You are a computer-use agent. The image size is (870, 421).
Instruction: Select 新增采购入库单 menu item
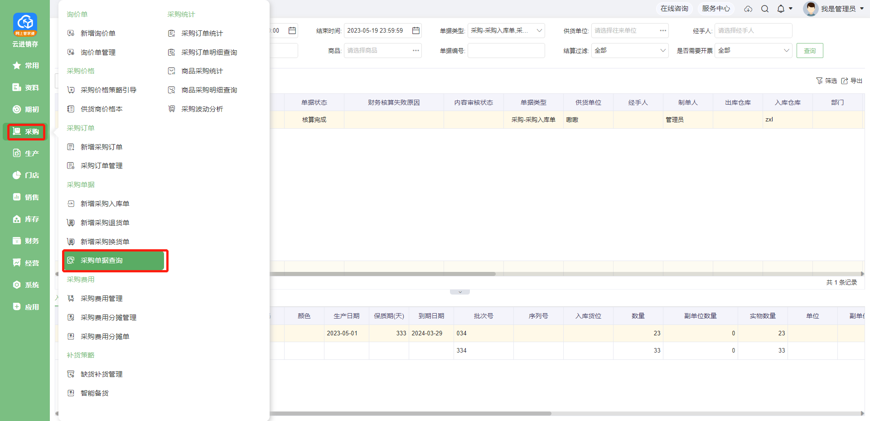[x=105, y=203]
